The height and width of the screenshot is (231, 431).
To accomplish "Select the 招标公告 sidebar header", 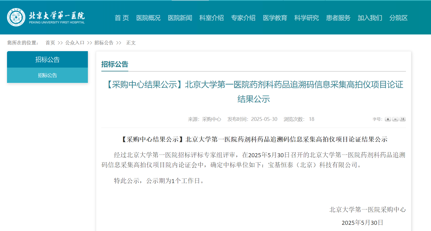I will pyautogui.click(x=47, y=59).
